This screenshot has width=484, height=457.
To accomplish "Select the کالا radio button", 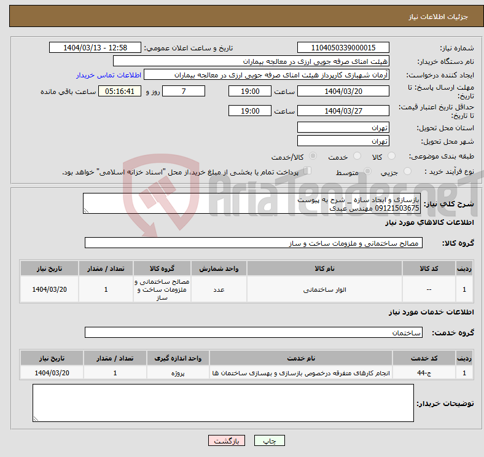I will tap(391, 156).
